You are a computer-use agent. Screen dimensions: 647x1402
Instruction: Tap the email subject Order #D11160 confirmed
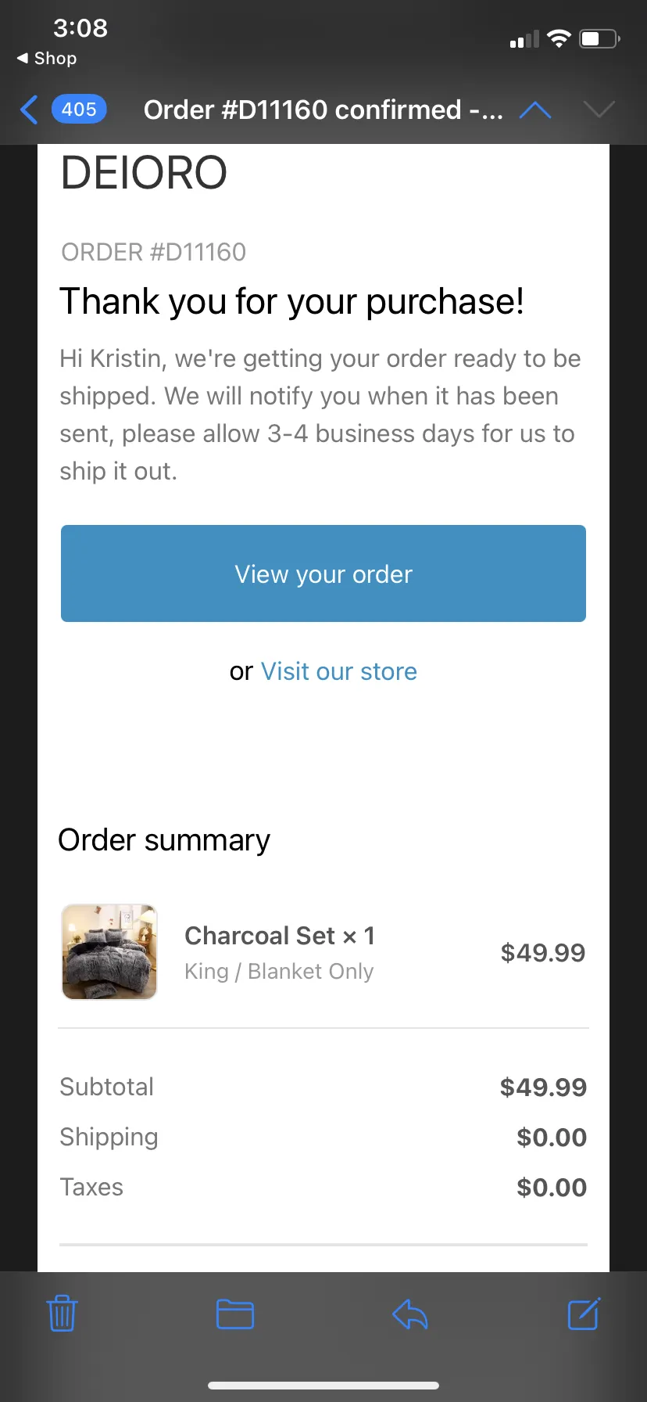pos(323,110)
